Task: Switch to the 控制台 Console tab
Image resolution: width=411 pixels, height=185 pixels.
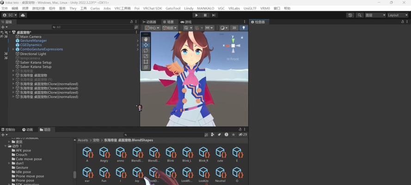Action: [8, 129]
